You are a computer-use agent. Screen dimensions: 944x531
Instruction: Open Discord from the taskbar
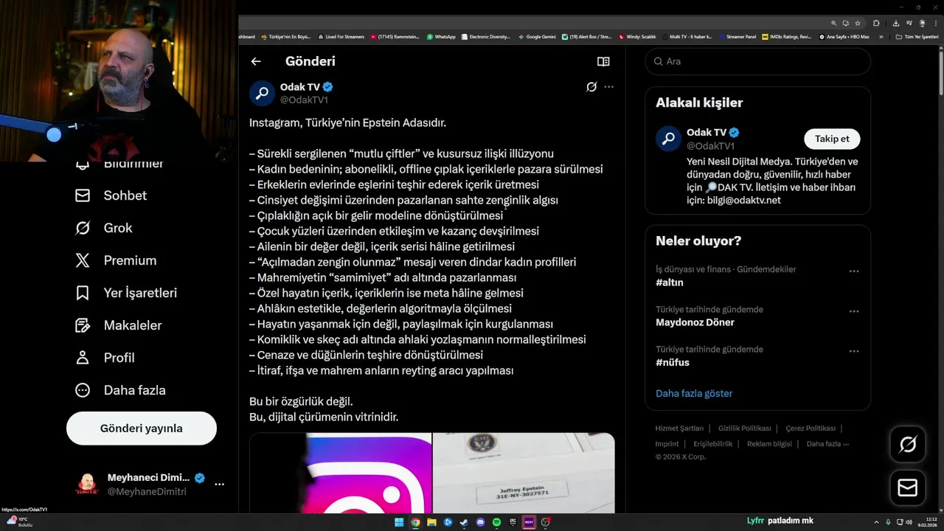point(480,522)
